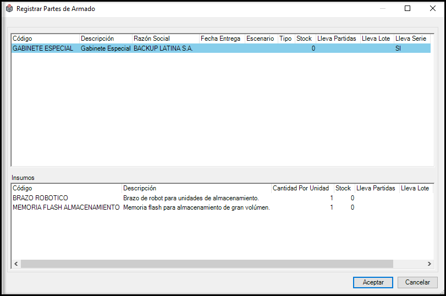
Task: Click the Lleva Partidas header in the top table
Action: tap(338, 39)
